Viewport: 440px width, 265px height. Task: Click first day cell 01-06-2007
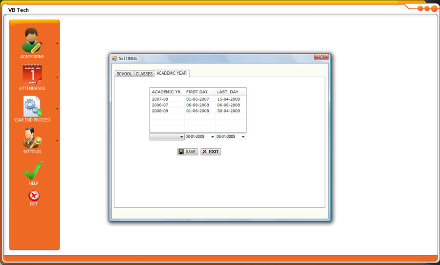[198, 99]
